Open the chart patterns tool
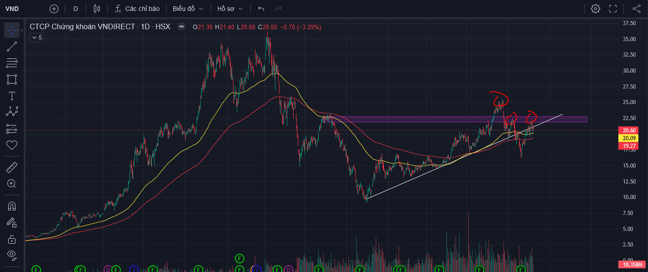 click(12, 112)
